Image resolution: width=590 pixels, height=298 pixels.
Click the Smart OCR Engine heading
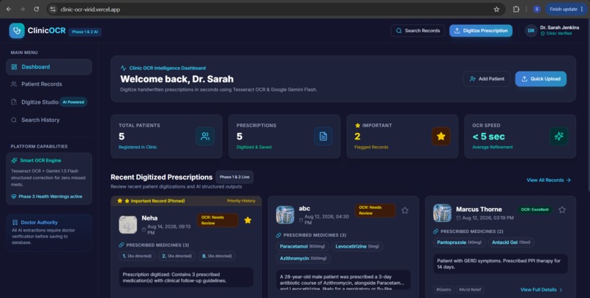click(41, 160)
